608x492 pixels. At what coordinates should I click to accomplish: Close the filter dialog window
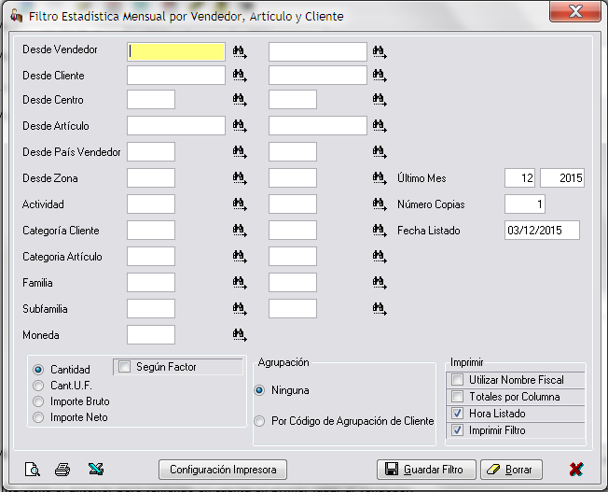[575, 11]
